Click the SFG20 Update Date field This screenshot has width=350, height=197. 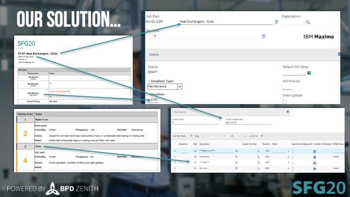pos(248,123)
